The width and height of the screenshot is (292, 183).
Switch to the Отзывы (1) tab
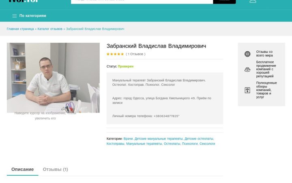click(55, 169)
